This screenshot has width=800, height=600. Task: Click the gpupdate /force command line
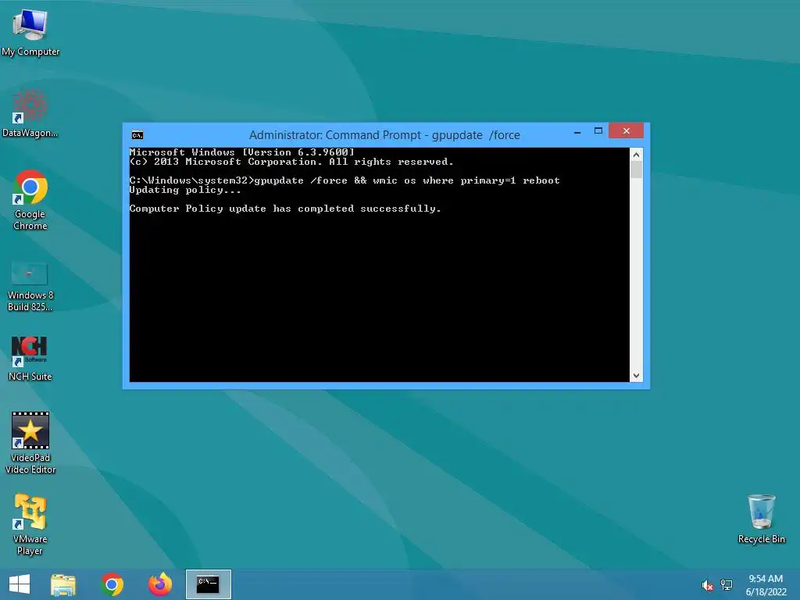coord(345,180)
